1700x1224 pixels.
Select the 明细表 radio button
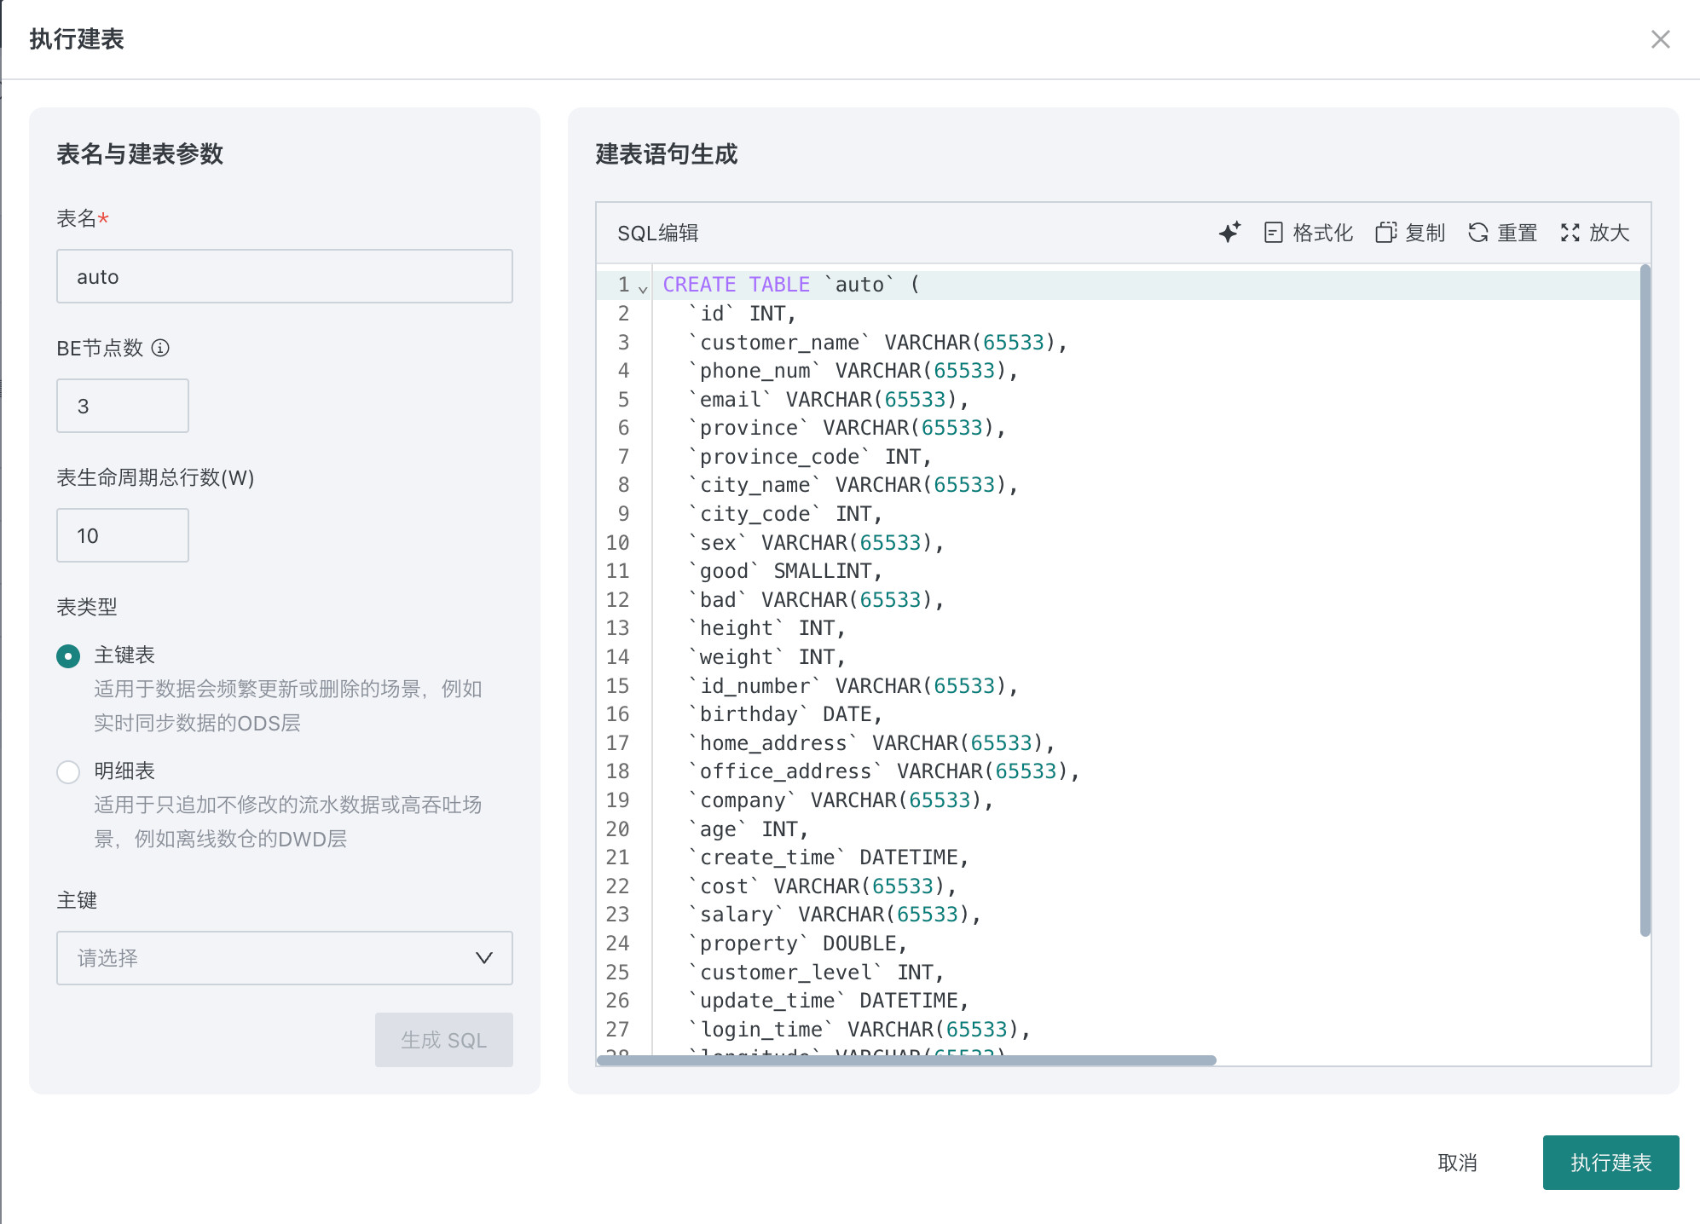coord(68,771)
